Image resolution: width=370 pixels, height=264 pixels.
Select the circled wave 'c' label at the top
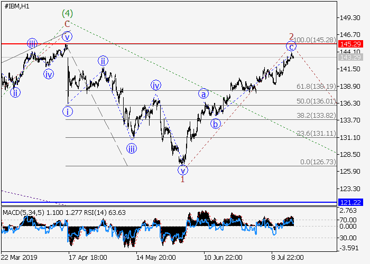pos(291,47)
